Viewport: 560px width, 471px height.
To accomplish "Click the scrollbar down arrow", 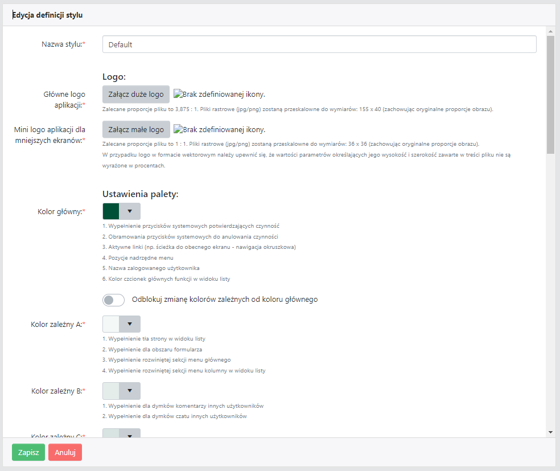I will coord(550,432).
